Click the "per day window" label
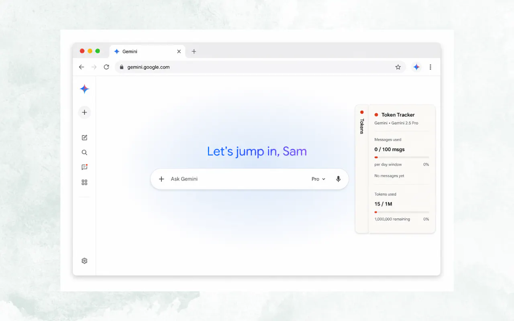The image size is (514, 321). tap(388, 165)
